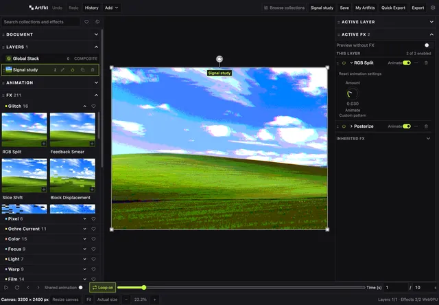Favorite the Pixel category
Viewport: 439px width, 305px height.
pyautogui.click(x=93, y=219)
